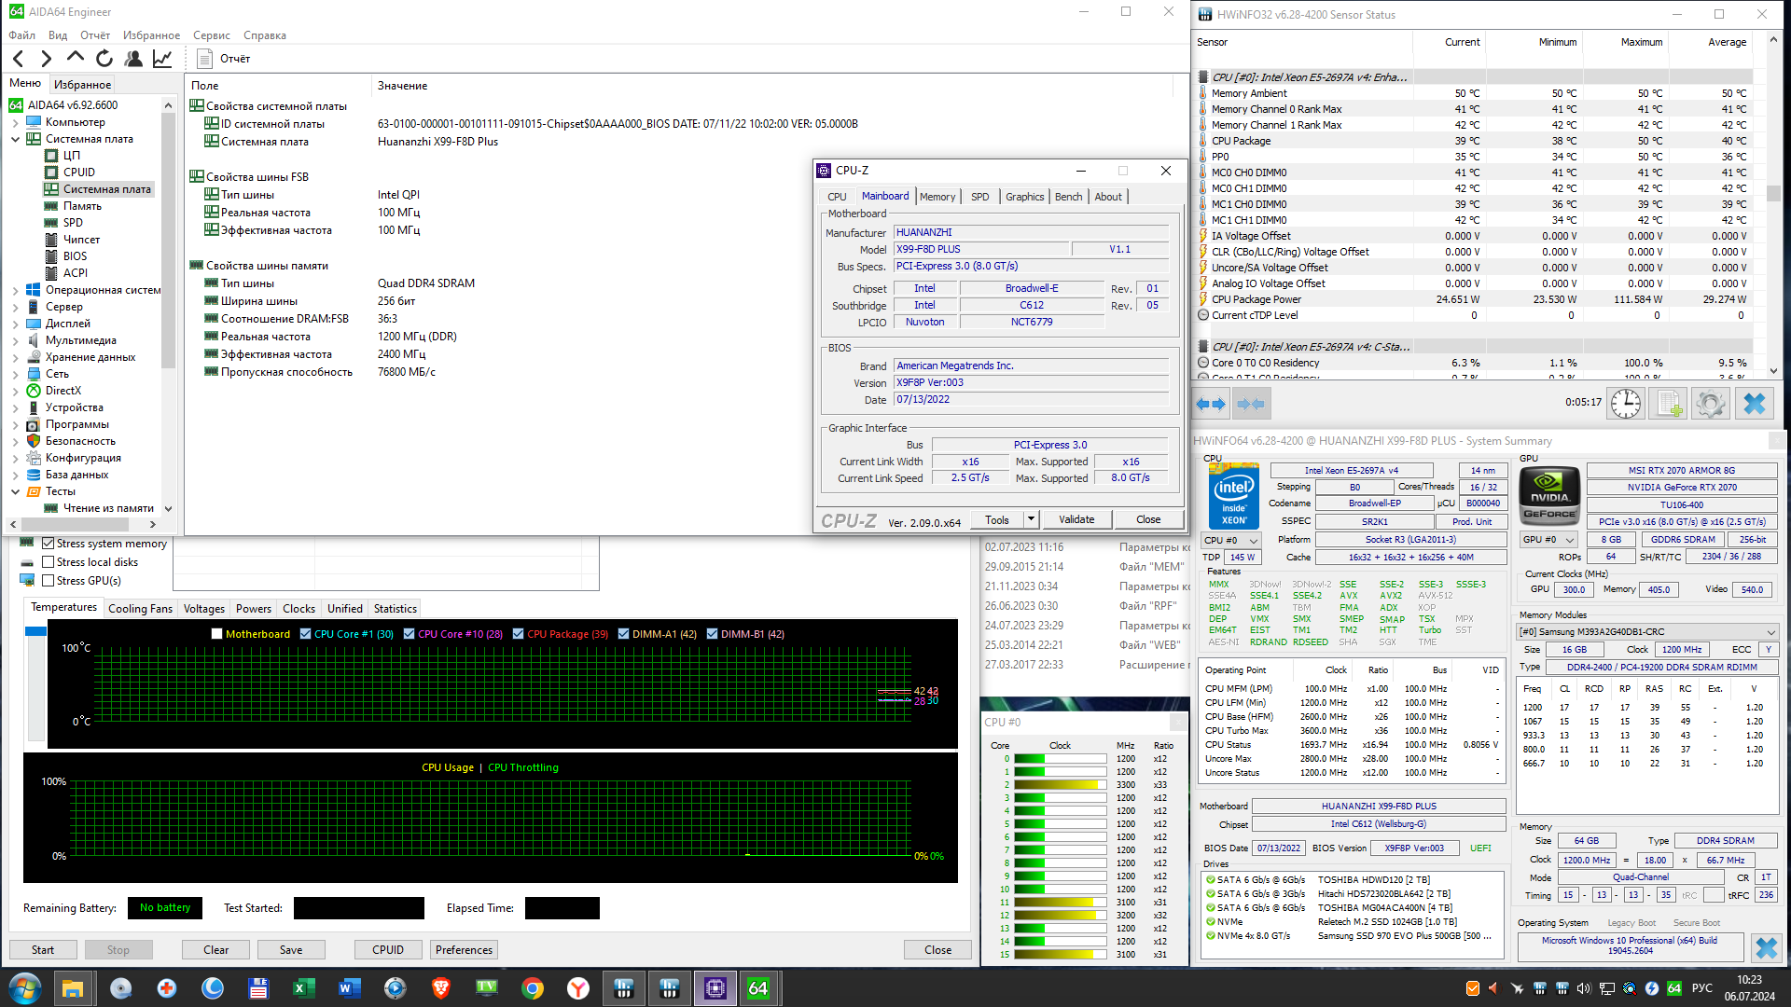Uncheck the CPU Package graph checkbox
Image resolution: width=1791 pixels, height=1007 pixels.
pos(519,634)
